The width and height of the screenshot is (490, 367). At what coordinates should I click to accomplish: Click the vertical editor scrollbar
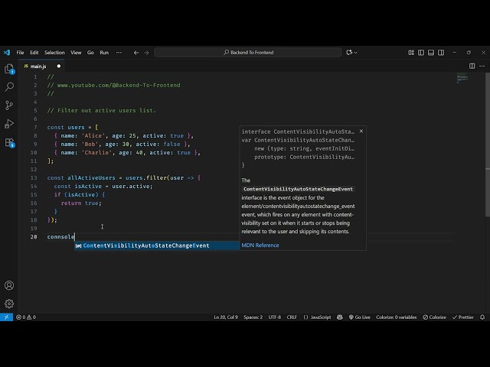[487, 145]
